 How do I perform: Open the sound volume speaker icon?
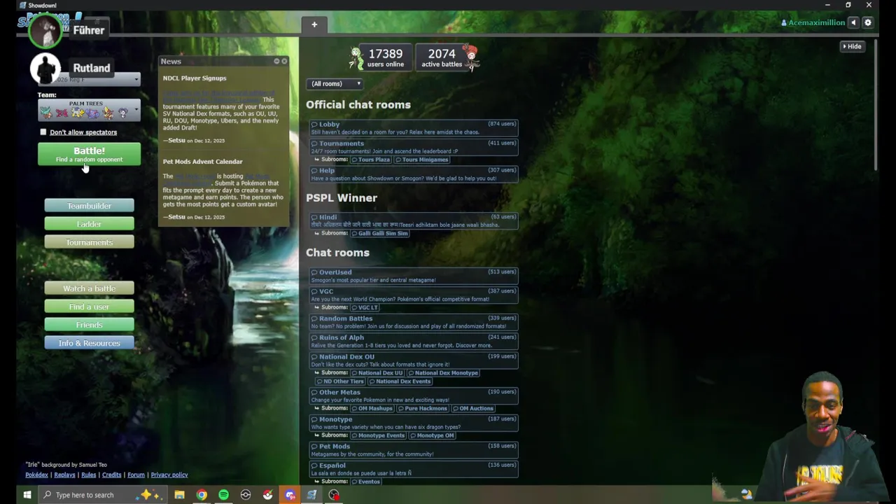(x=853, y=22)
